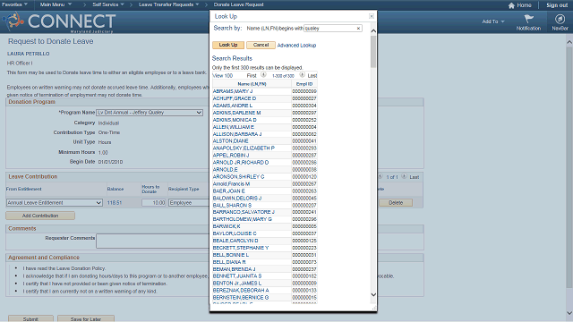
Task: Open the NavBar compass icon
Action: [x=560, y=19]
